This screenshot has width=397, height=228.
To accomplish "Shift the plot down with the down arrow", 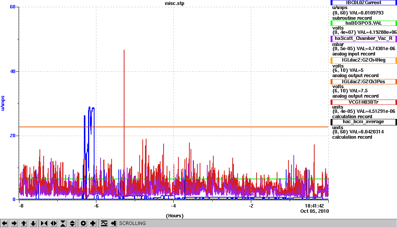I will [33, 223].
